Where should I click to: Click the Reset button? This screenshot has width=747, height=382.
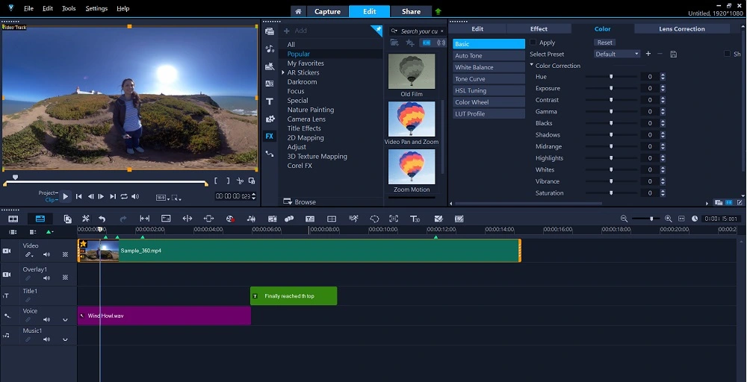[x=604, y=43]
